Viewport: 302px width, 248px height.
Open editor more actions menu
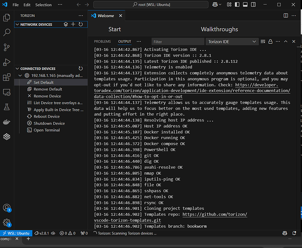[294, 15]
